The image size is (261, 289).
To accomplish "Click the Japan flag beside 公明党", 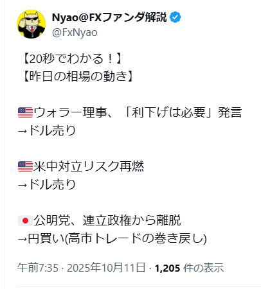I will 25,220.
